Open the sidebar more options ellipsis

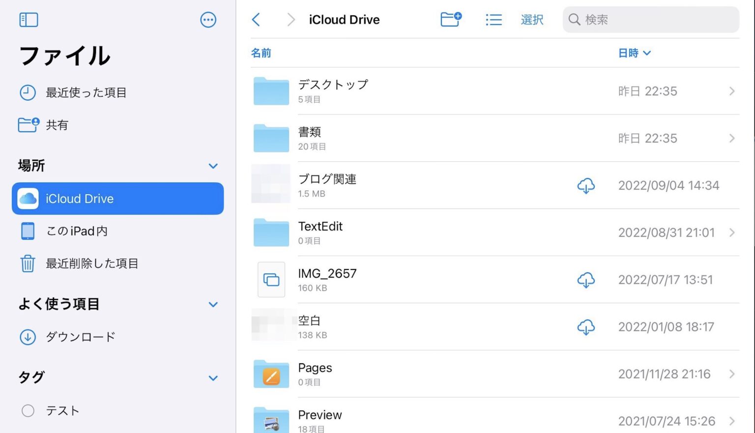pyautogui.click(x=208, y=20)
